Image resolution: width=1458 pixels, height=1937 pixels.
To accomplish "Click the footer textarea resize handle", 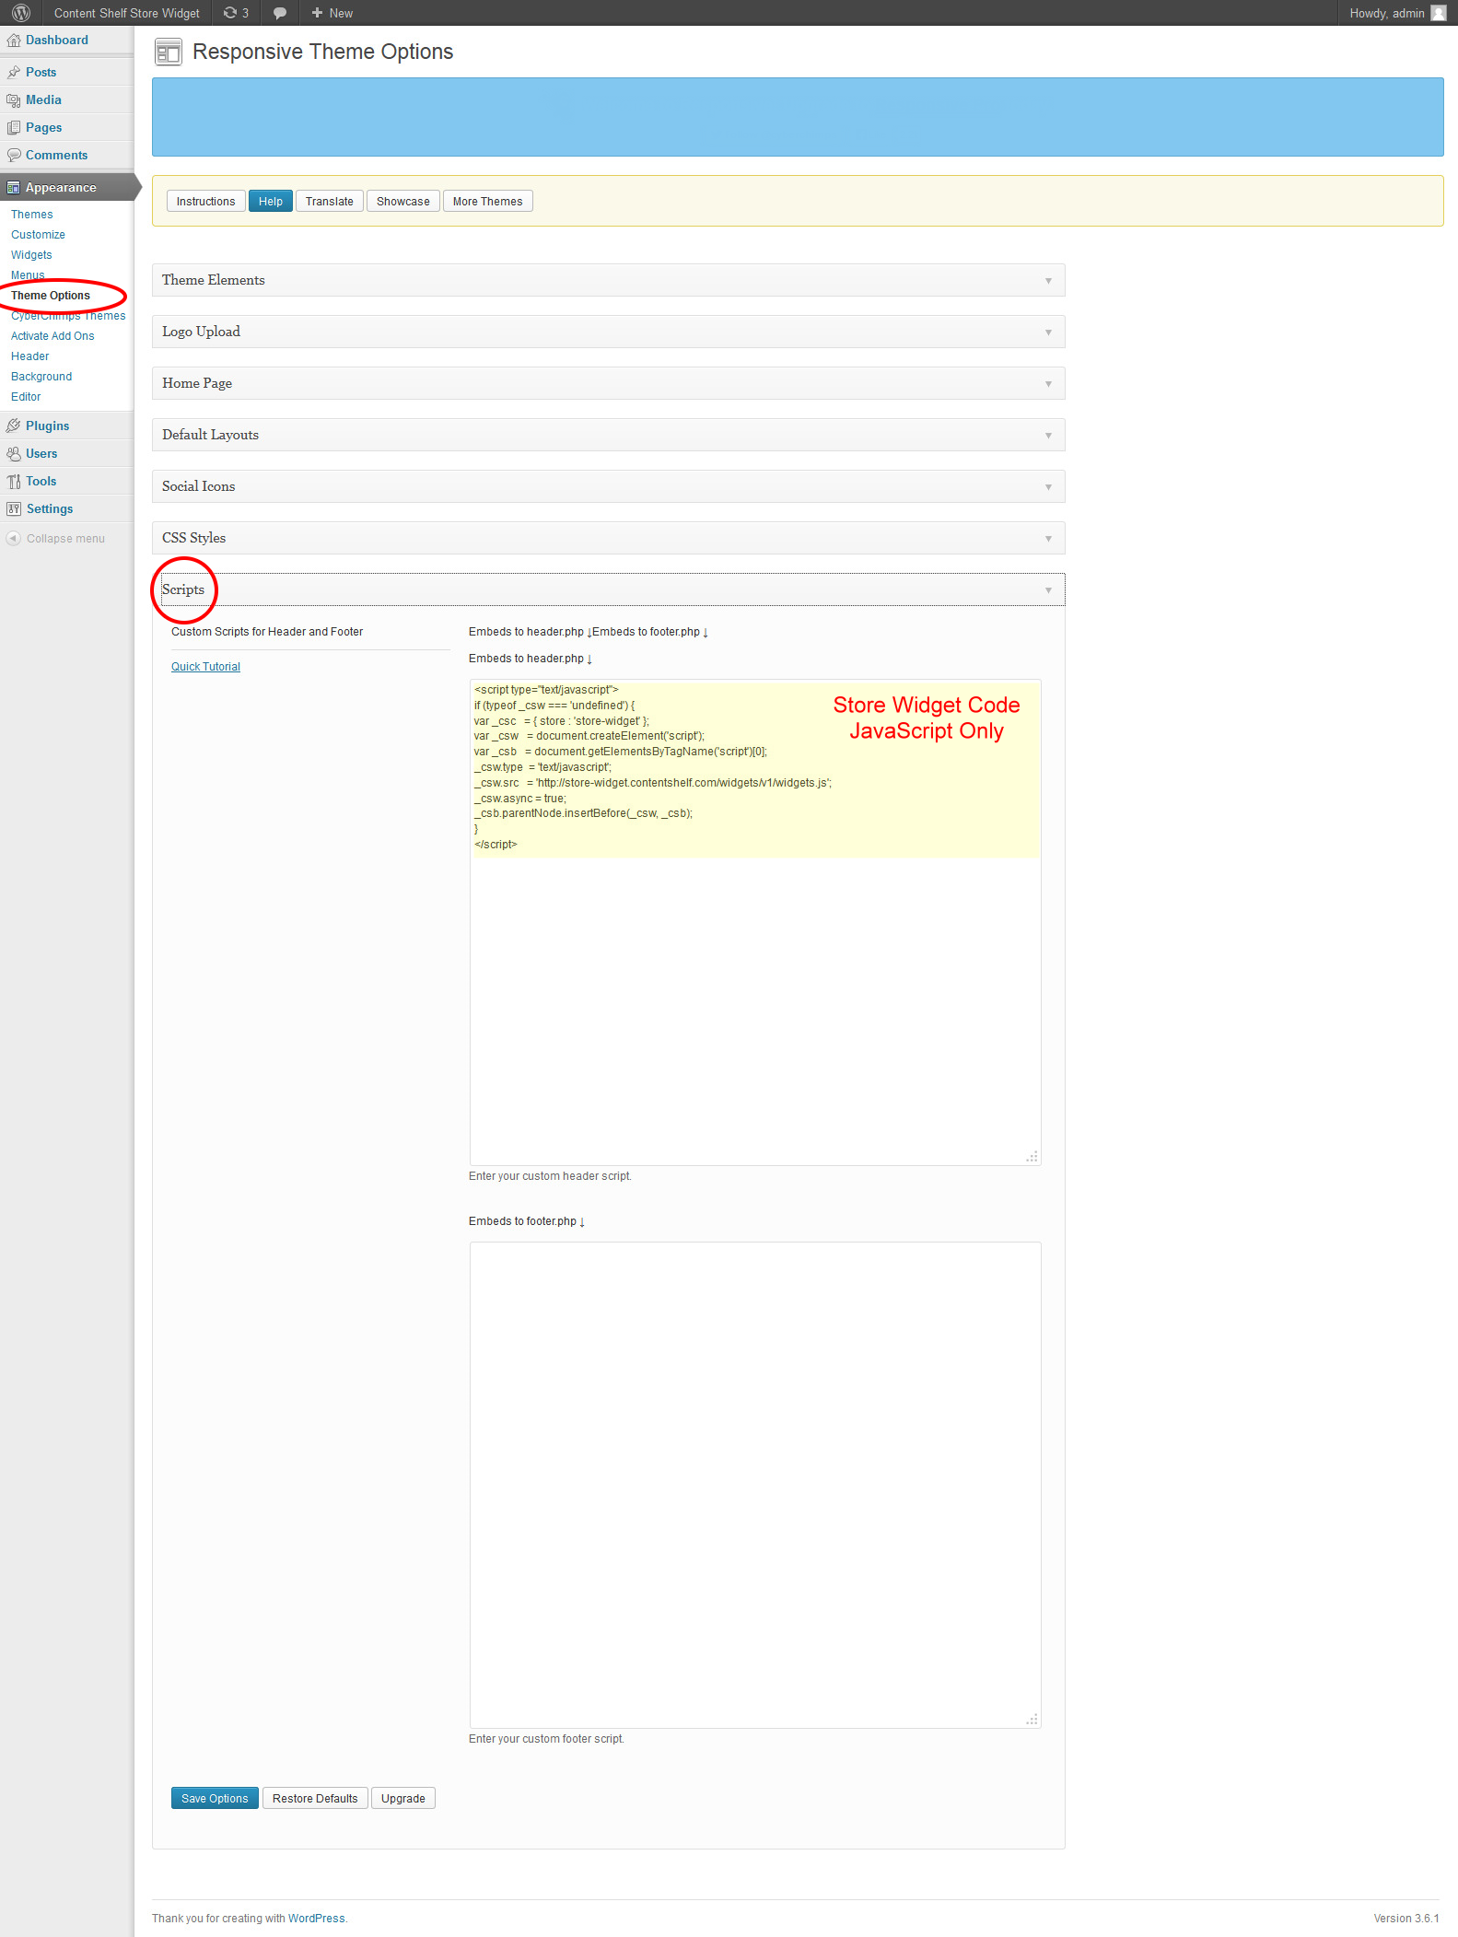I will (1032, 1720).
